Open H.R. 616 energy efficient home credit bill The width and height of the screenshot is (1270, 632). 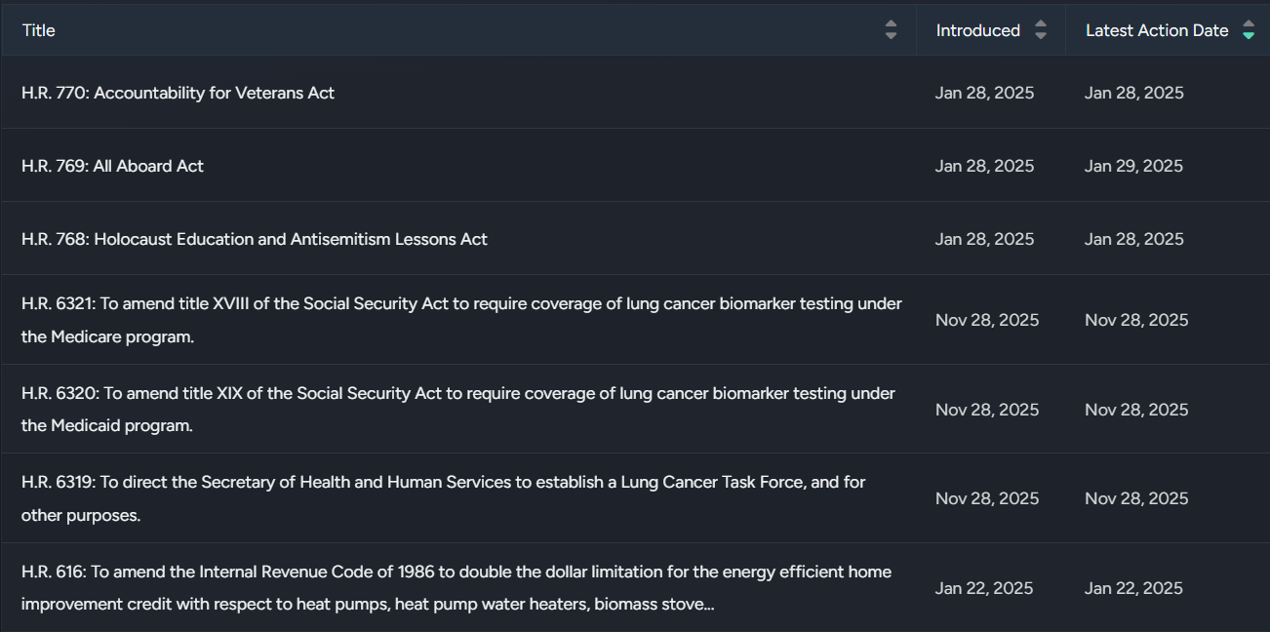(456, 572)
